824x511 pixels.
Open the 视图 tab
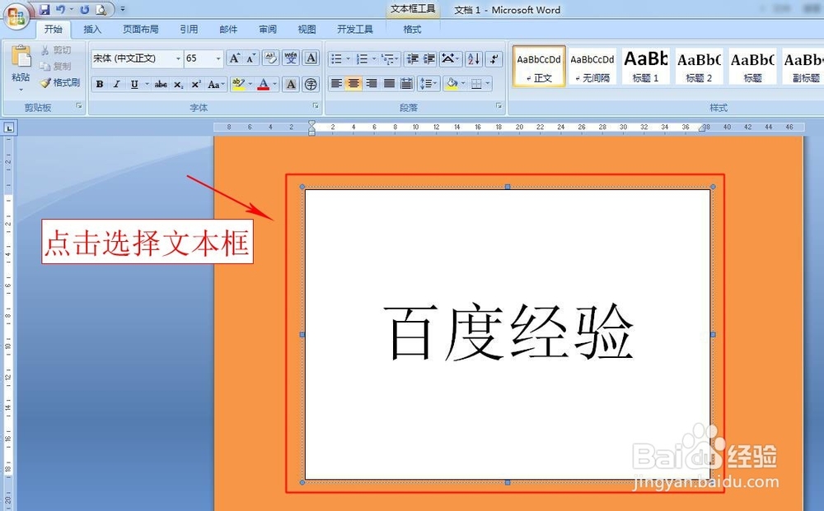point(307,30)
